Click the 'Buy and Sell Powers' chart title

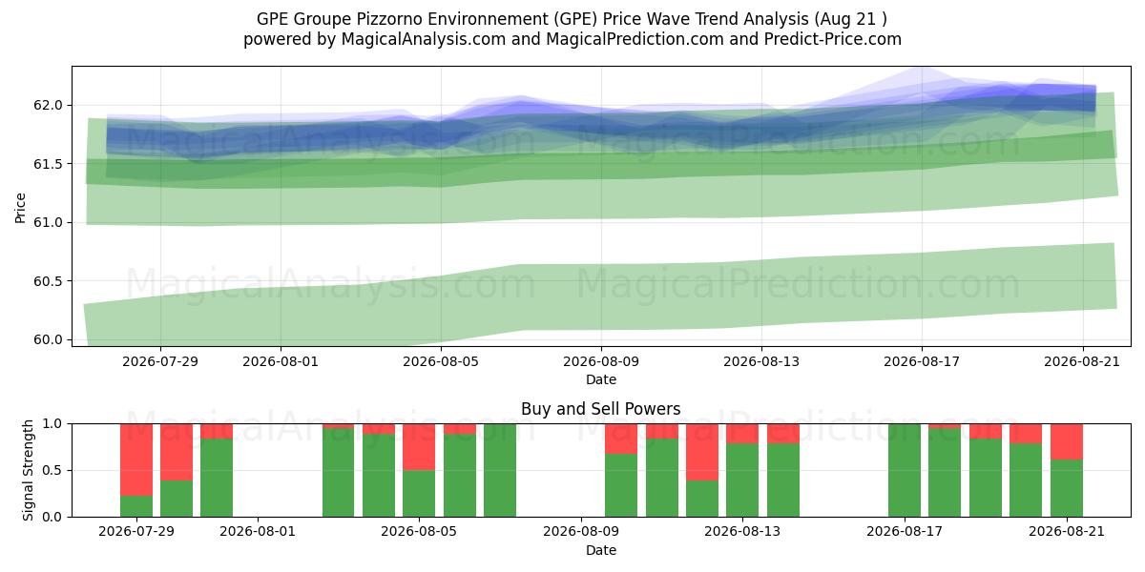click(x=601, y=409)
